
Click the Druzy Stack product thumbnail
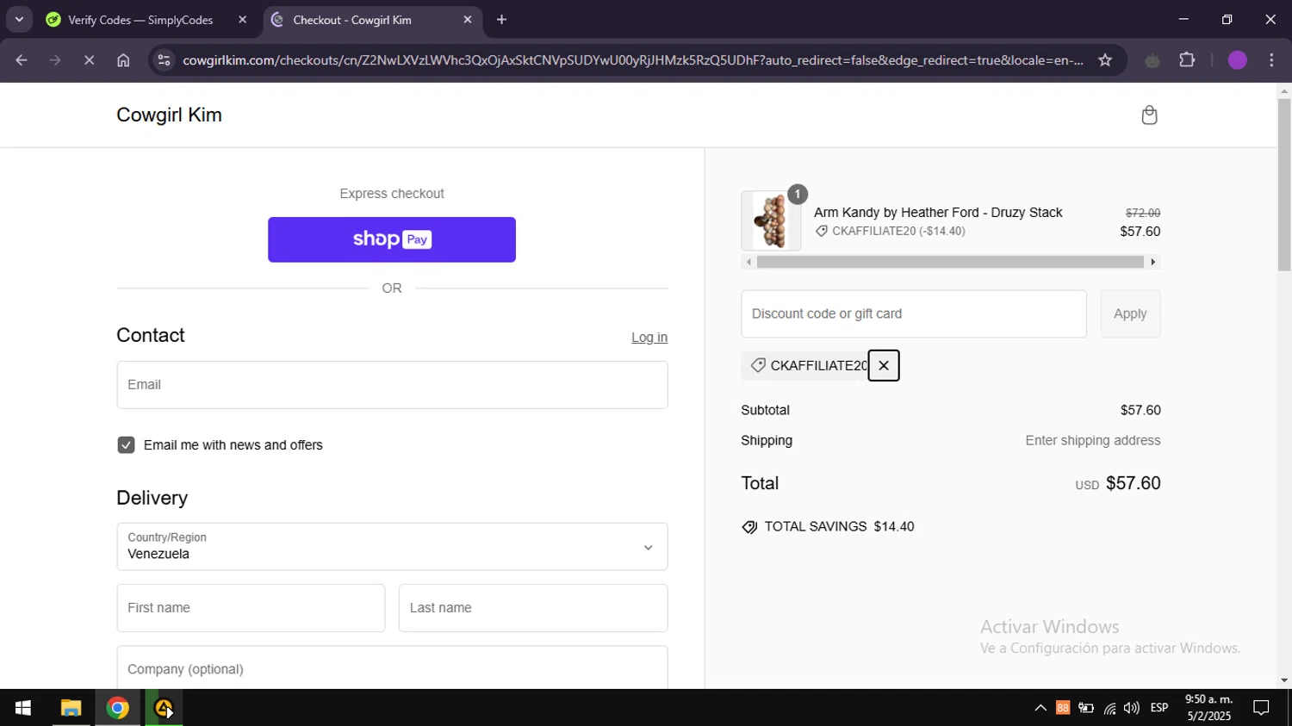point(771,221)
